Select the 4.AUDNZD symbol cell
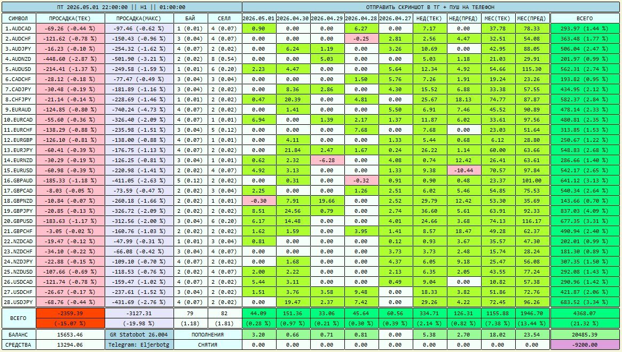The width and height of the screenshot is (622, 352). (x=19, y=59)
